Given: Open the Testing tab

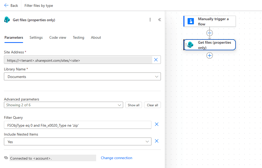Looking at the screenshot, I should pos(78,37).
